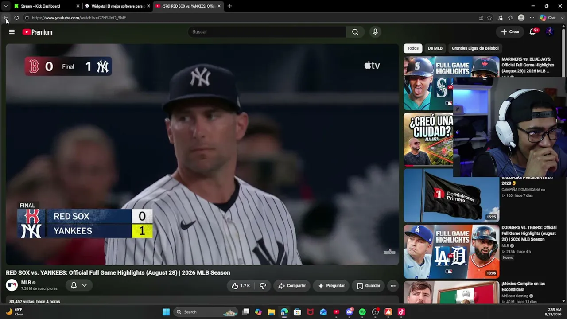The image size is (567, 319).
Task: Open 'MARINERS vs. BLUE JAYS' video title
Action: click(528, 65)
